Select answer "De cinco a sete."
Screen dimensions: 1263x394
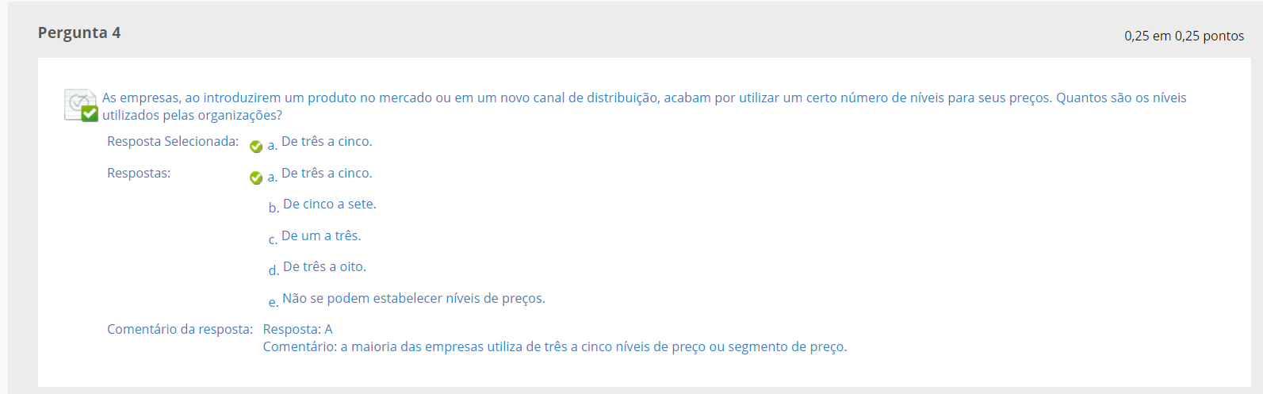point(330,205)
